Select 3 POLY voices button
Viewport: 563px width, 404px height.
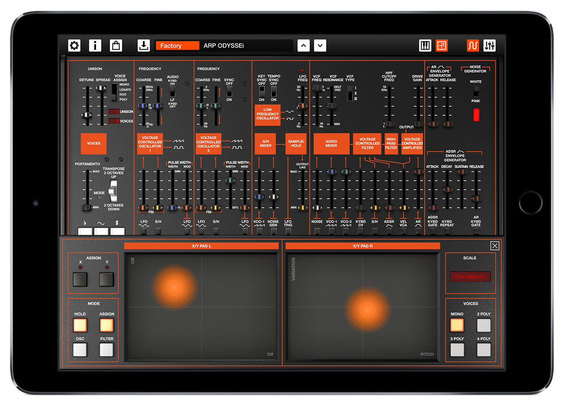457,349
